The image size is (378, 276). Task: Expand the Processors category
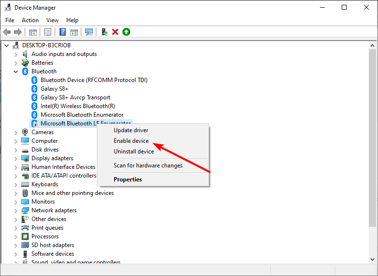click(x=16, y=236)
